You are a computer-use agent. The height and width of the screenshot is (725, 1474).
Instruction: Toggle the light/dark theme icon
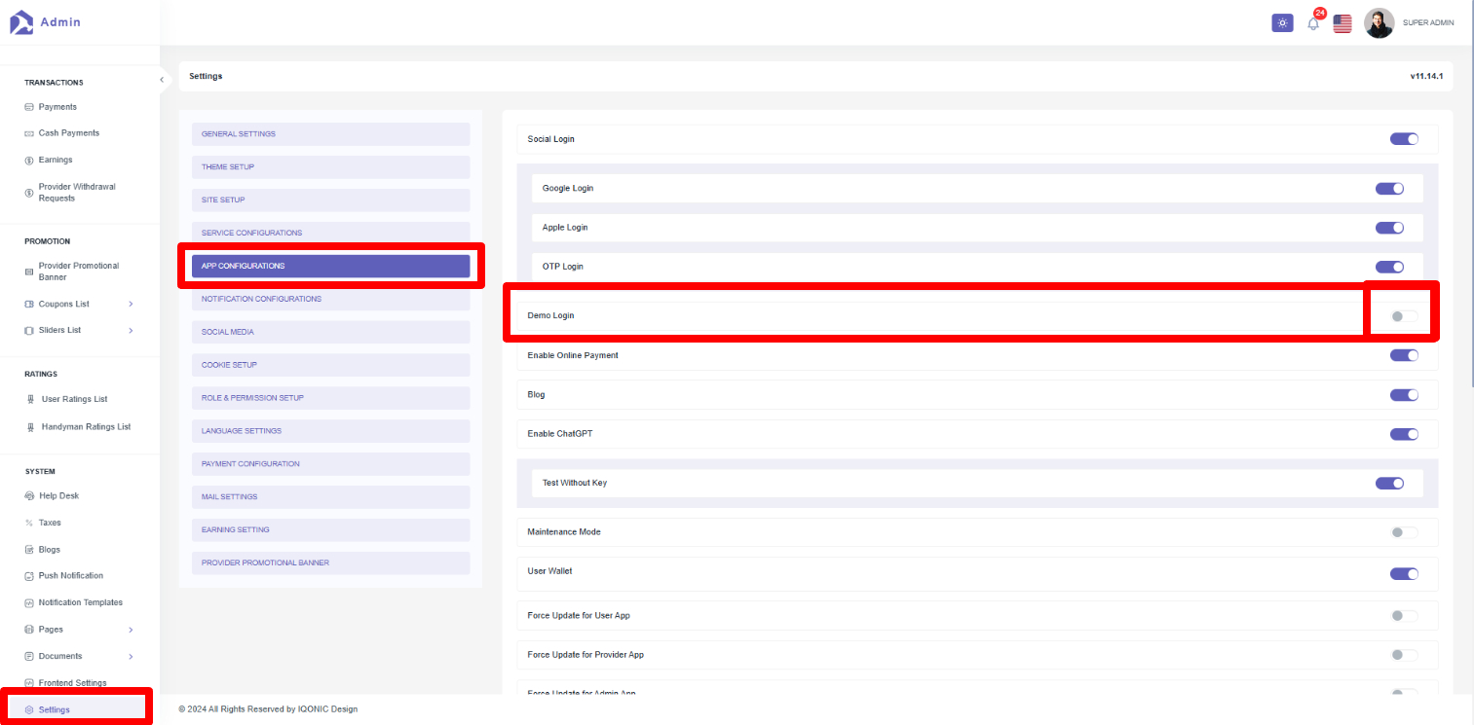point(1282,23)
